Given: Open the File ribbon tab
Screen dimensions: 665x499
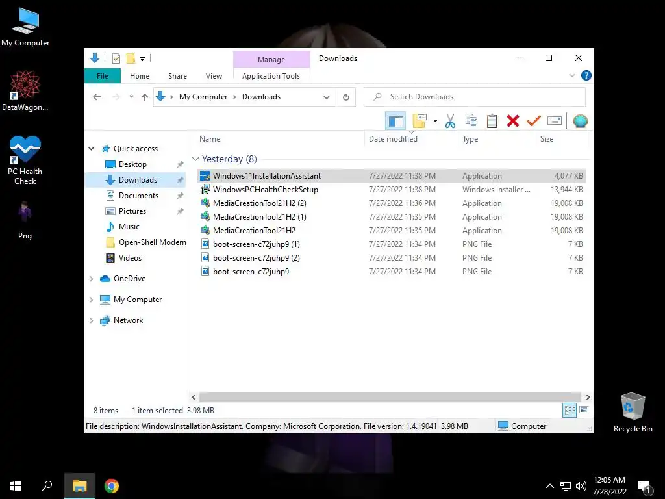Looking at the screenshot, I should coord(102,76).
